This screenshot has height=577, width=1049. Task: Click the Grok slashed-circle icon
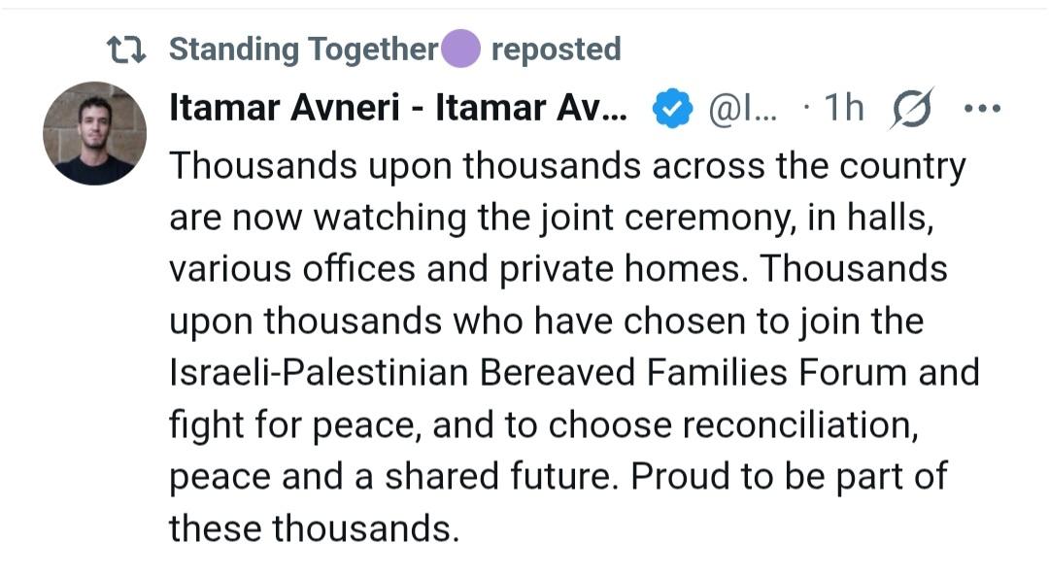[912, 109]
